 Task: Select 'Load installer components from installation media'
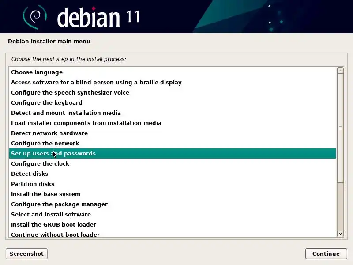coord(173,123)
